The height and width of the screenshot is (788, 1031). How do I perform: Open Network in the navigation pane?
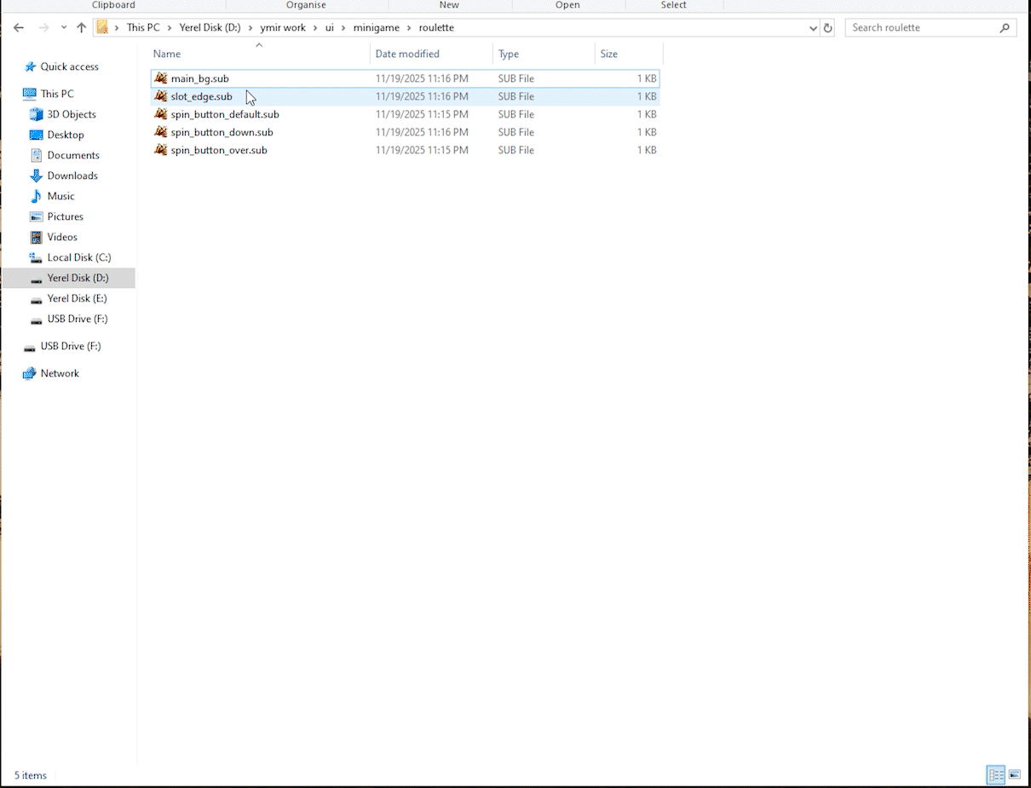[x=60, y=373]
